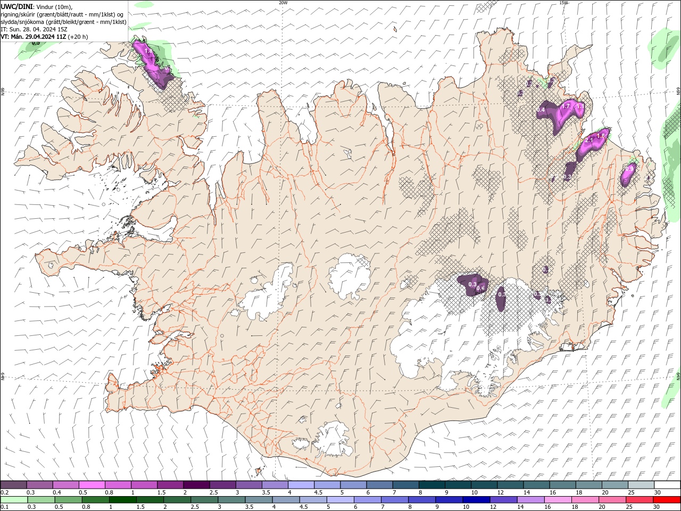Click the dark mauve 0.2–0.3 snow legend swatch
Screen dimensions: 681x511
click(13, 484)
